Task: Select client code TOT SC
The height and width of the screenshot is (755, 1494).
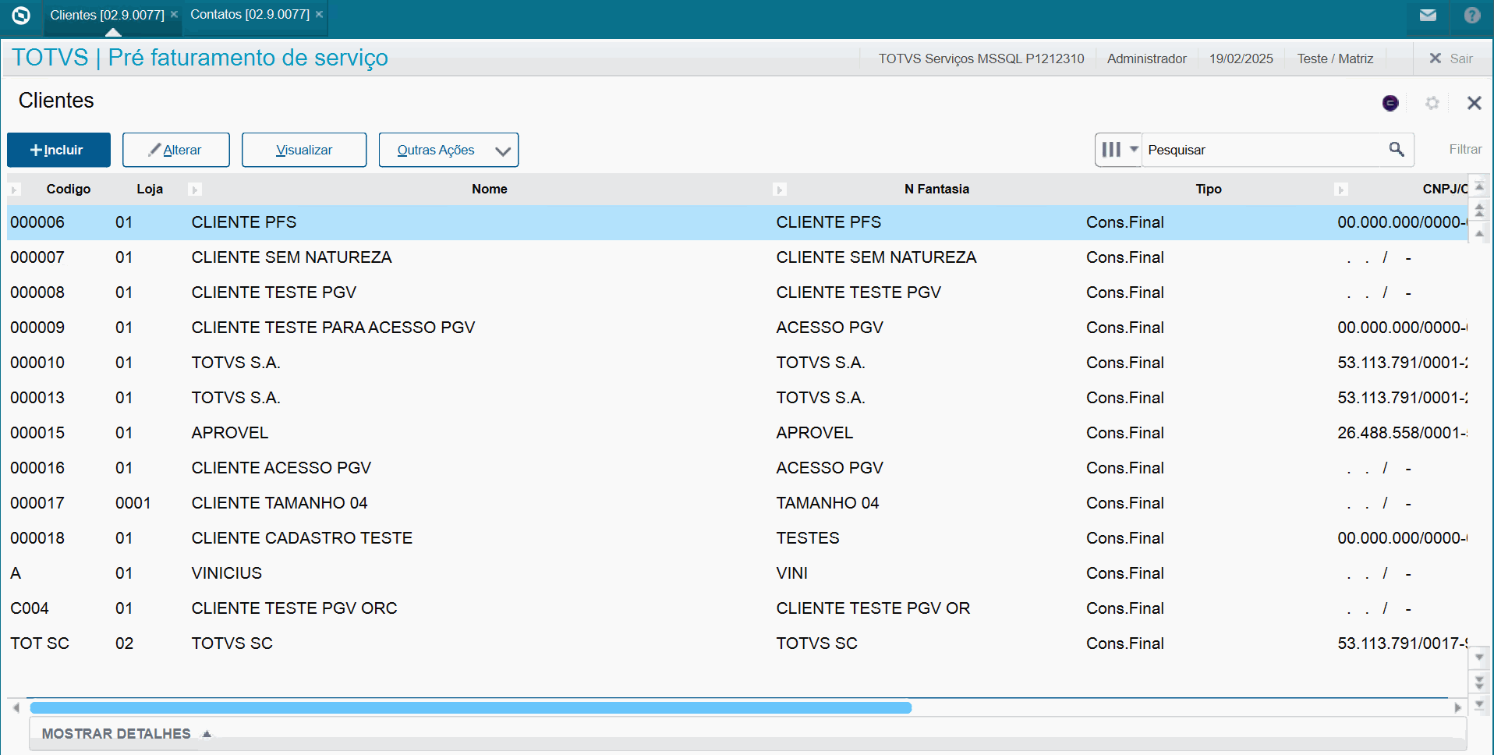Action: 40,643
